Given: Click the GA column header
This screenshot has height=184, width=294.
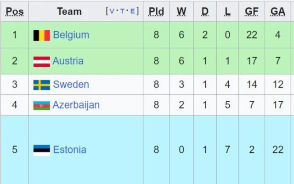Looking at the screenshot, I should [277, 11].
